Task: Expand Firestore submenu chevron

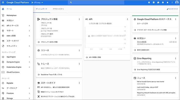Action: (29, 93)
